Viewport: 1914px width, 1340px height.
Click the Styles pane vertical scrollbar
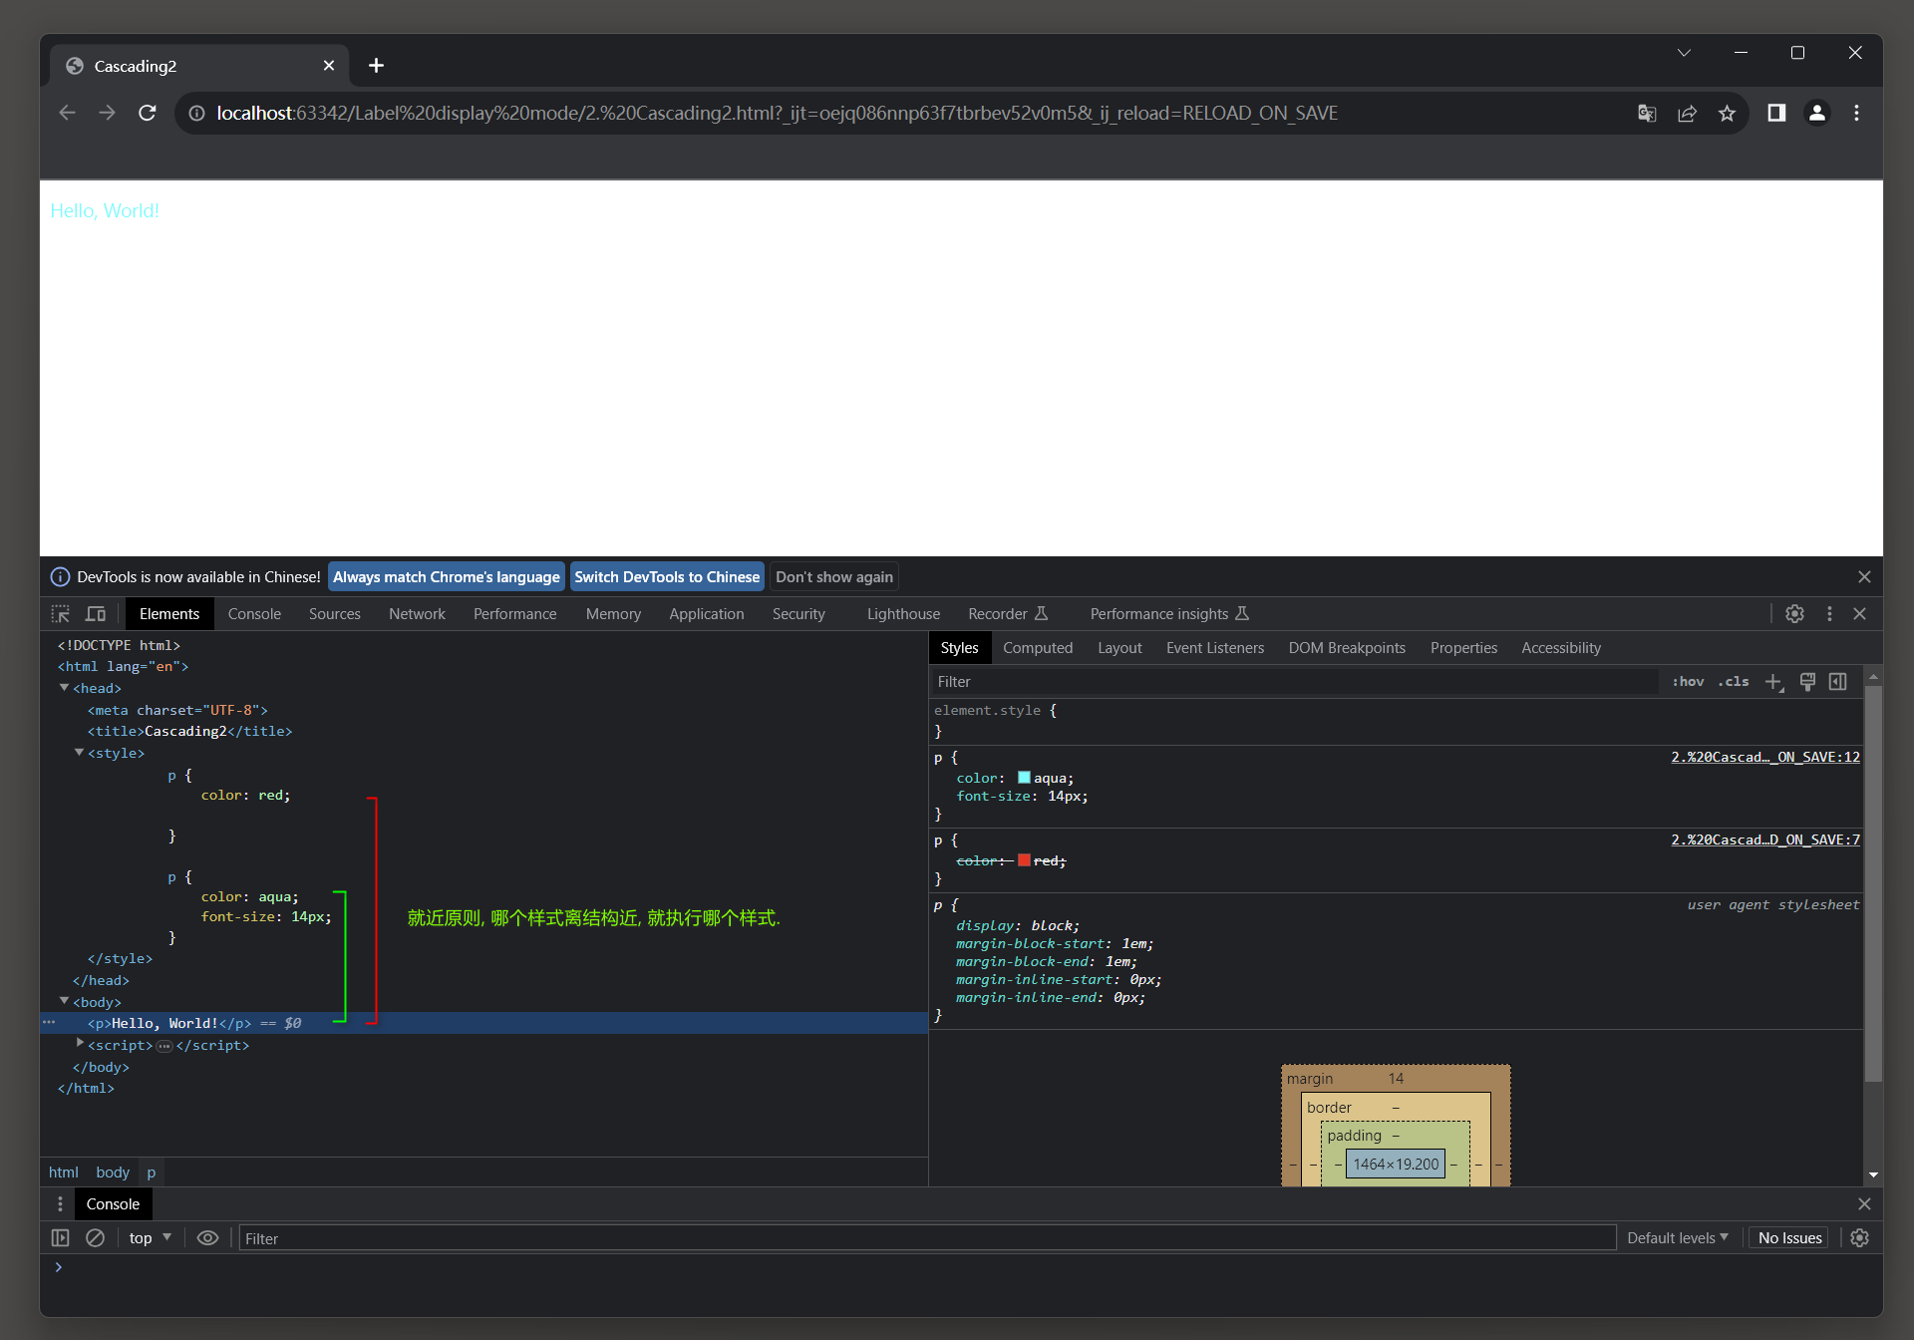pyautogui.click(x=1873, y=882)
